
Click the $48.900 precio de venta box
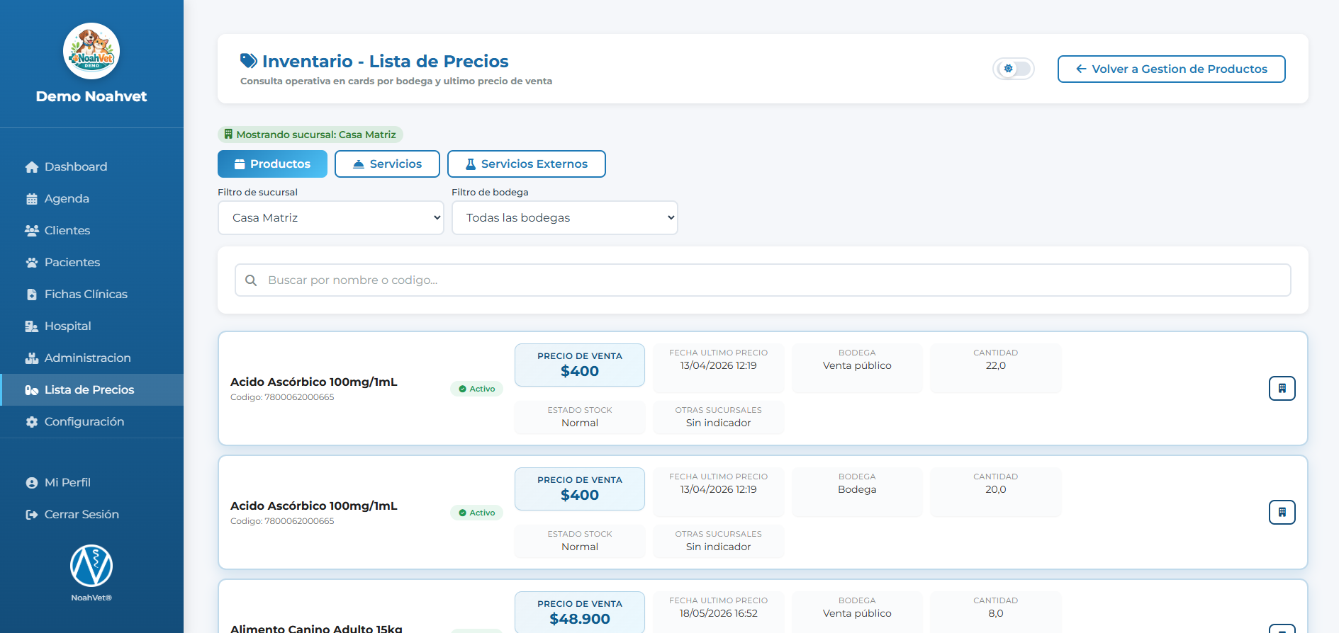click(580, 612)
